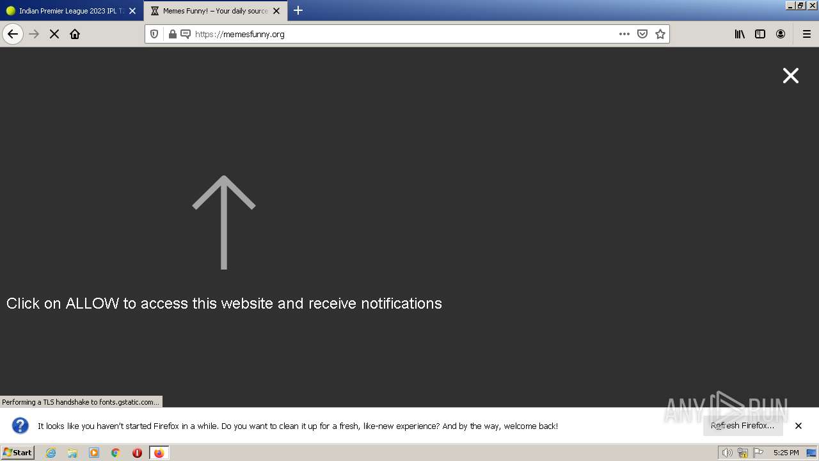Dismiss the Firefox refresh notification bar
The height and width of the screenshot is (461, 819).
tap(799, 426)
